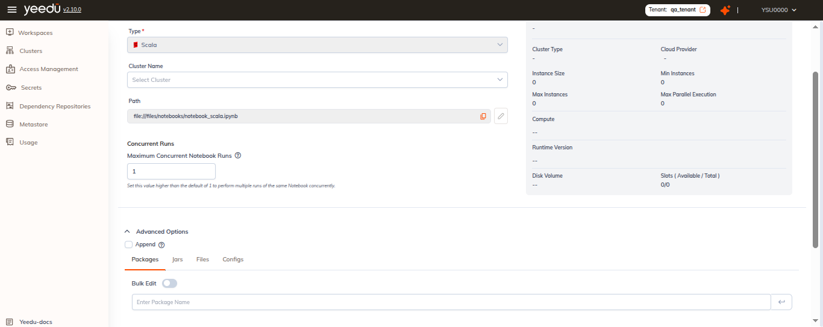Click the Maximum Concurrent Notebook Runs field
Image resolution: width=823 pixels, height=327 pixels.
(171, 171)
